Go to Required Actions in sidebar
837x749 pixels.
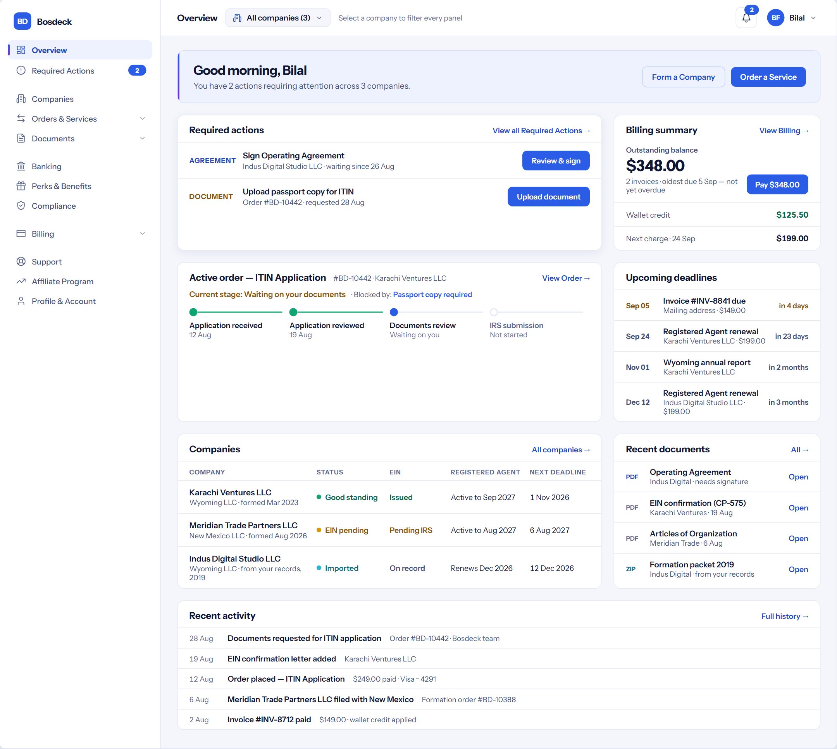(x=80, y=70)
